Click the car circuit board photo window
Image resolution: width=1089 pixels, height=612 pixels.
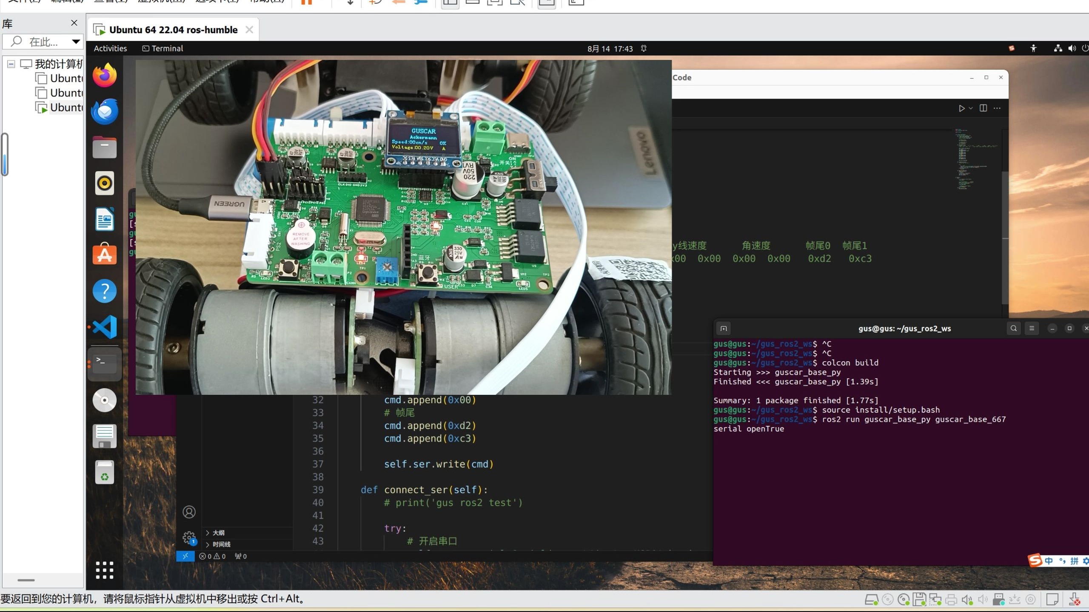404,227
